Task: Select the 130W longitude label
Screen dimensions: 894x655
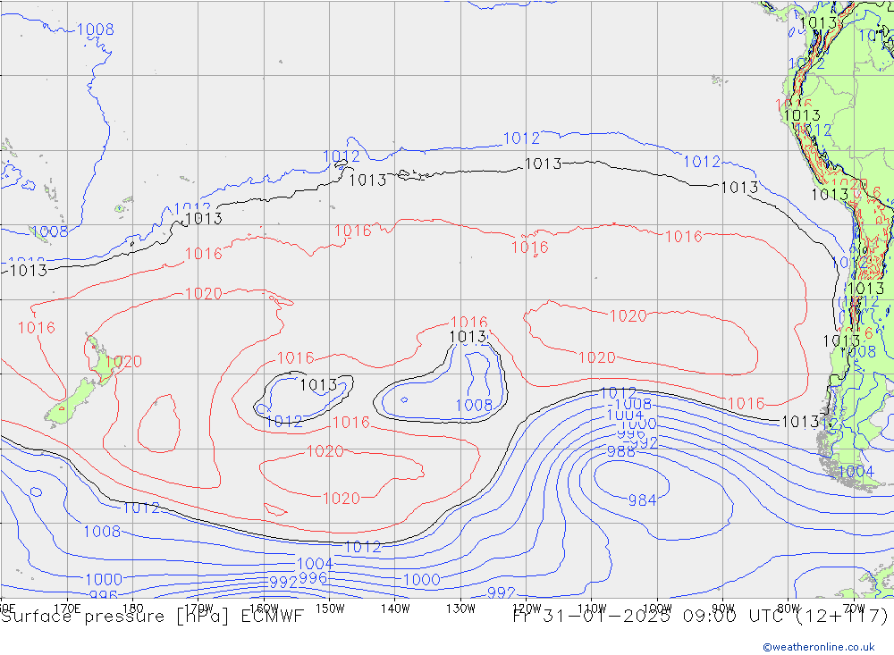Action: (x=460, y=608)
